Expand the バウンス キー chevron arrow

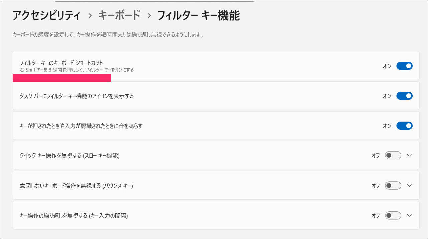click(410, 186)
